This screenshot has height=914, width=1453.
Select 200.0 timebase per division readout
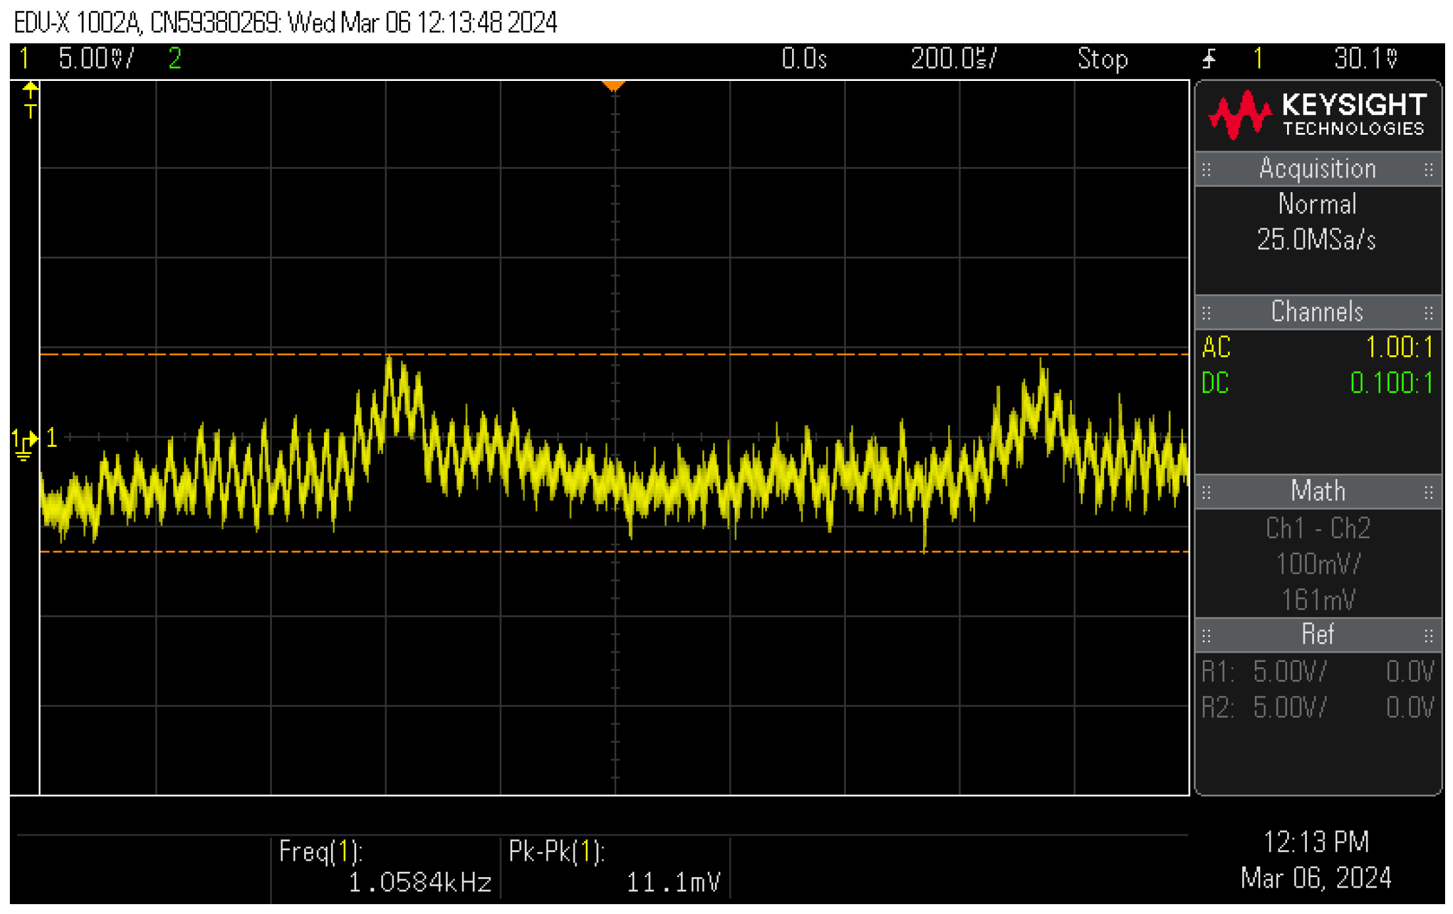(953, 59)
